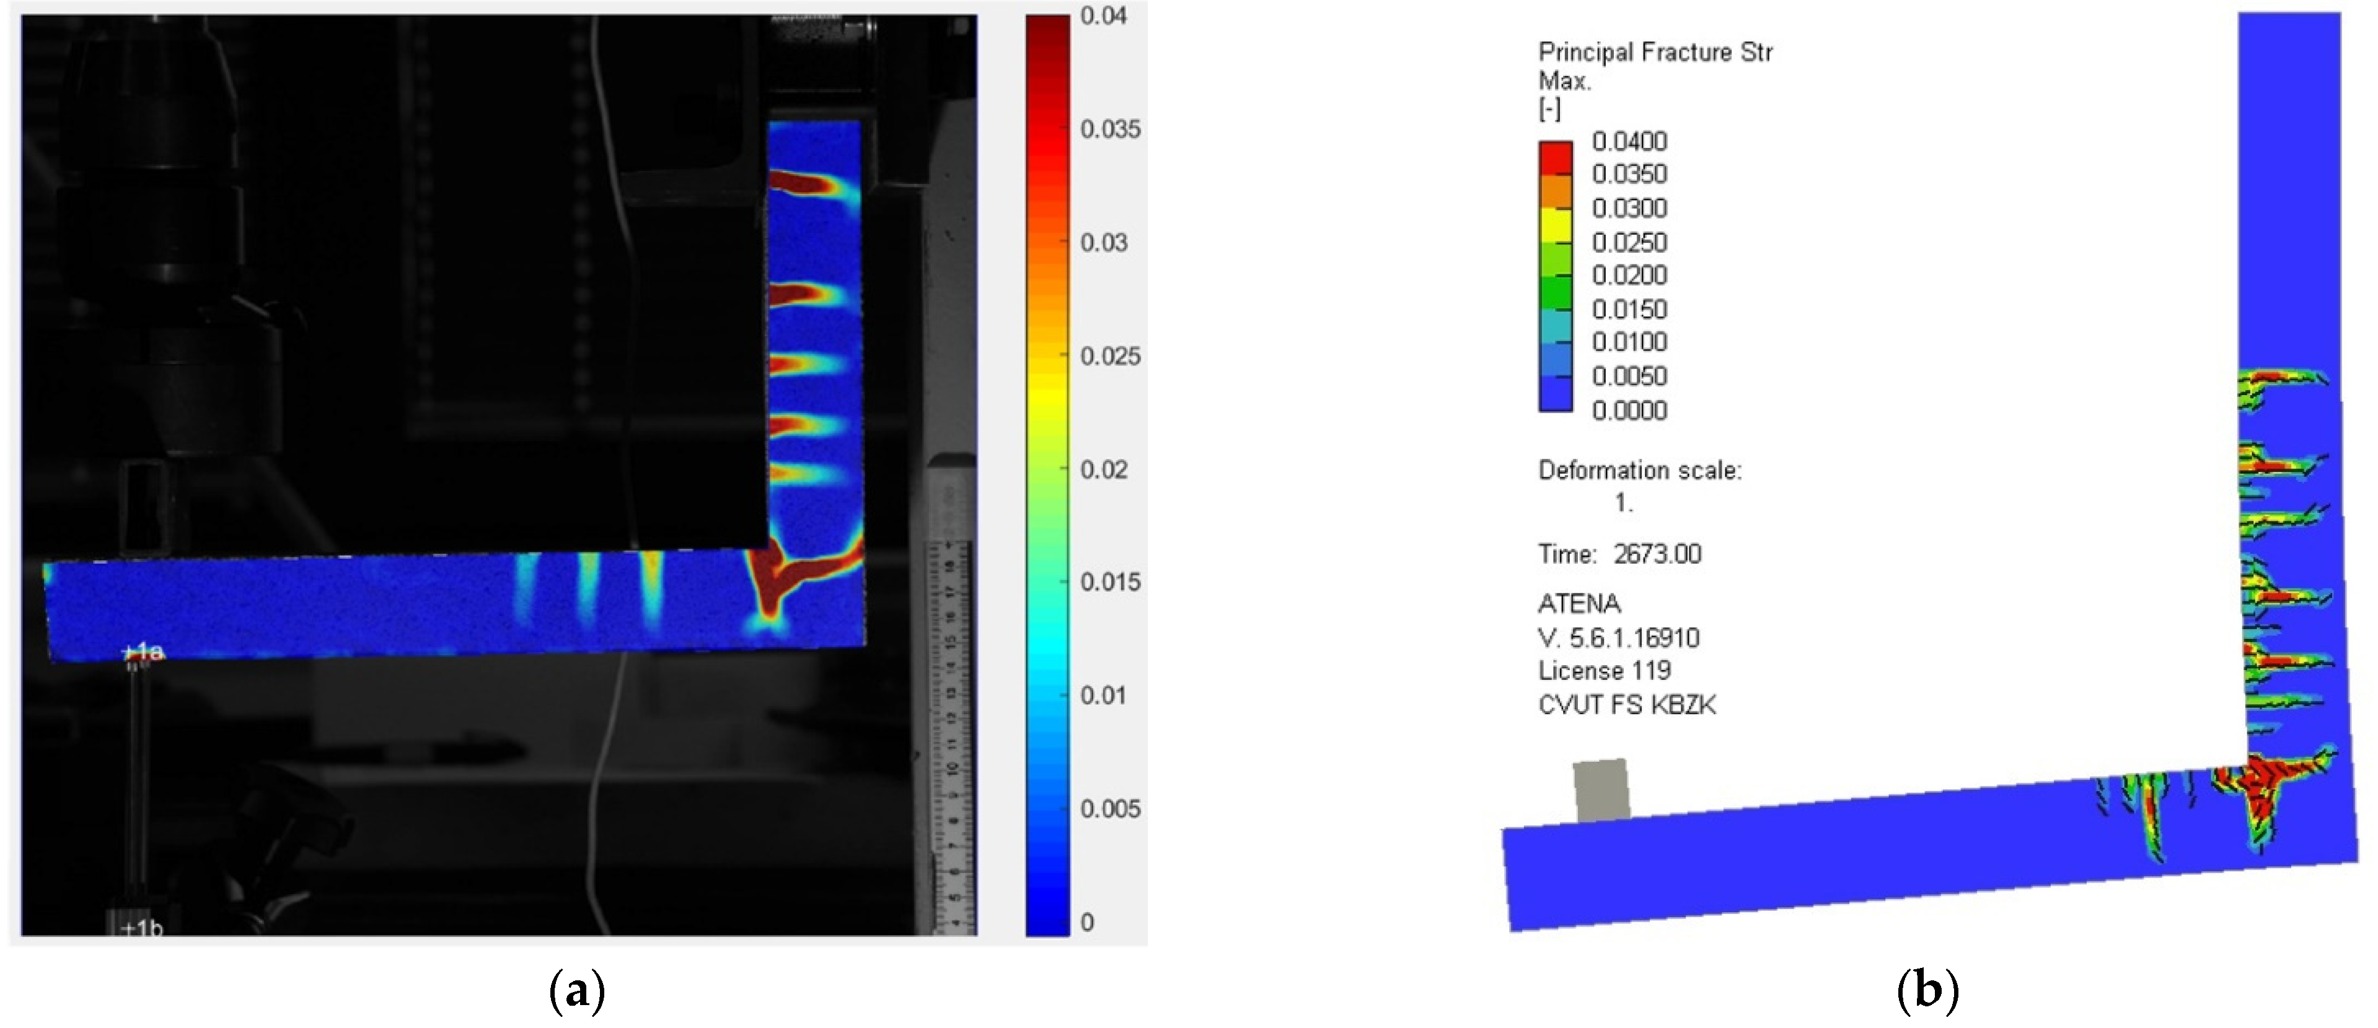This screenshot has height=1028, width=2378.
Task: Click the yellow 0.0250 legend swatch
Action: click(1554, 226)
